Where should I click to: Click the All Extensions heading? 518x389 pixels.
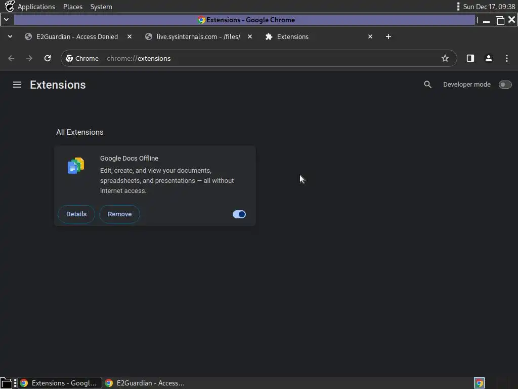pyautogui.click(x=79, y=132)
